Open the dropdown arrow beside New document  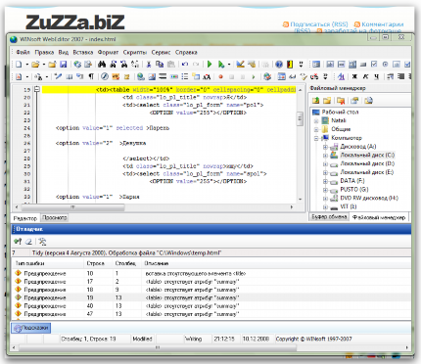(26, 65)
